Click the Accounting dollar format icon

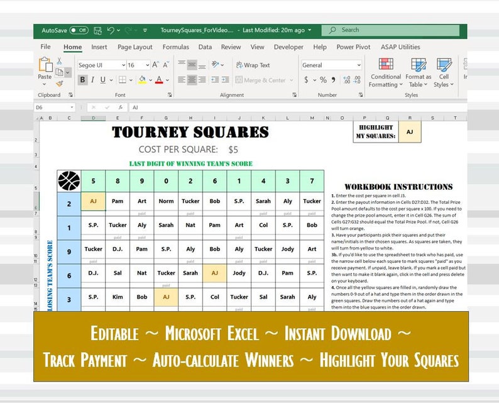306,80
